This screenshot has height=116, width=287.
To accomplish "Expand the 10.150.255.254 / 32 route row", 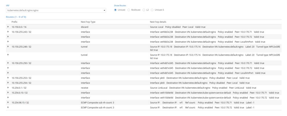I will (x=8, y=83).
